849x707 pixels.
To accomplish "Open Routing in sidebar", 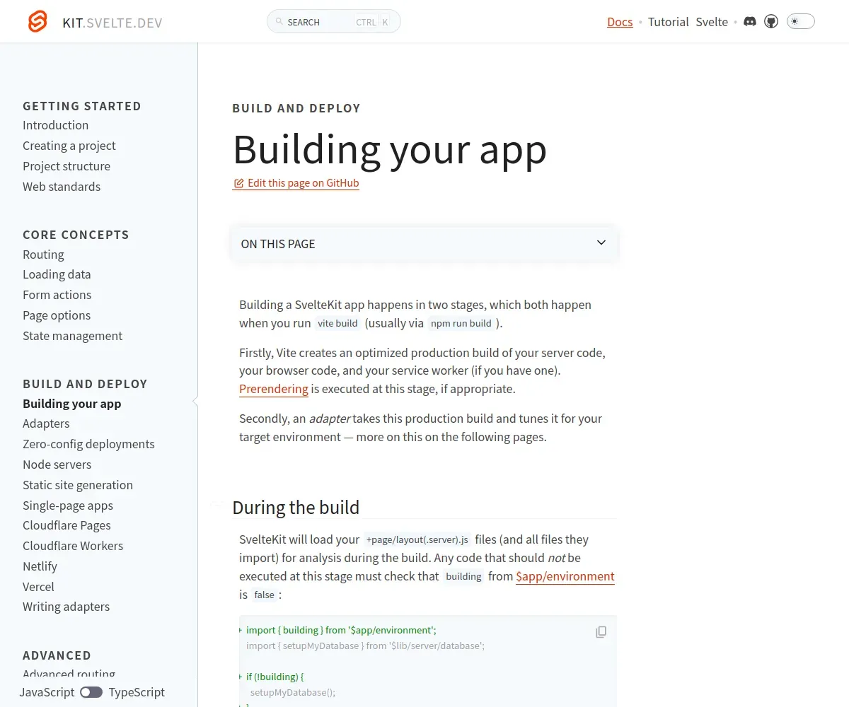I will 43,255.
